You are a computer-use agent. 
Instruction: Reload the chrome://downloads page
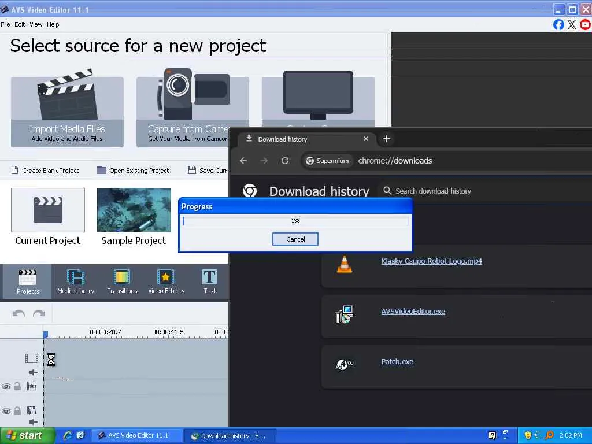coord(285,161)
